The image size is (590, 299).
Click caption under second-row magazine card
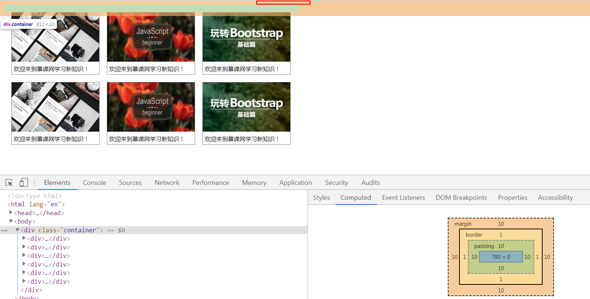pos(51,139)
